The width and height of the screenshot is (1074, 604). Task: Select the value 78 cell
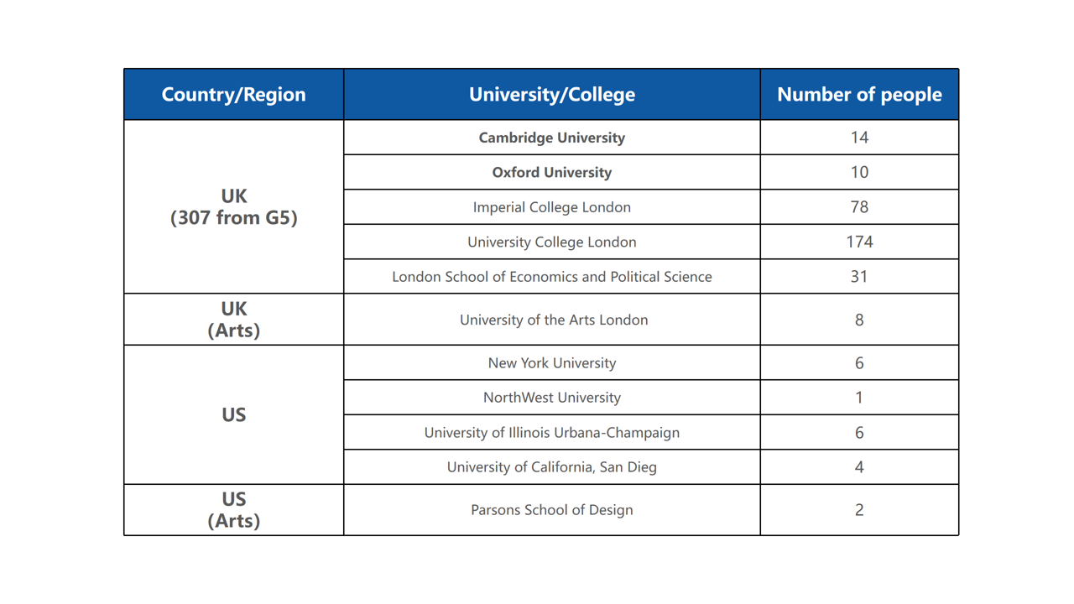click(x=859, y=207)
